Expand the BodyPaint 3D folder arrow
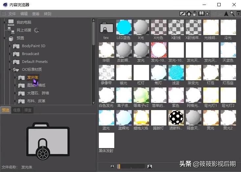The height and width of the screenshot is (172, 241). tap(10, 46)
